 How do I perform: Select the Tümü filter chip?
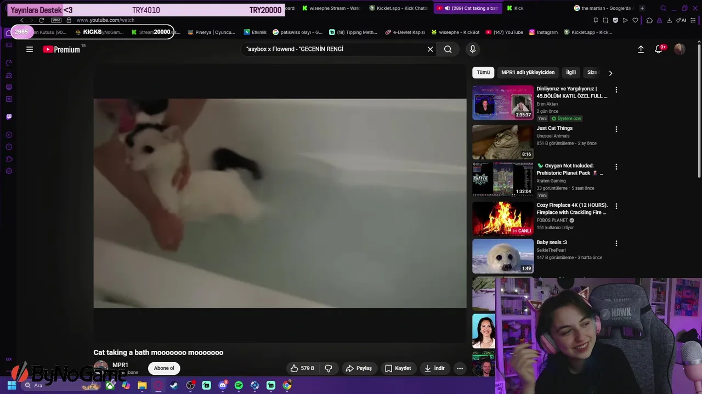coord(483,72)
